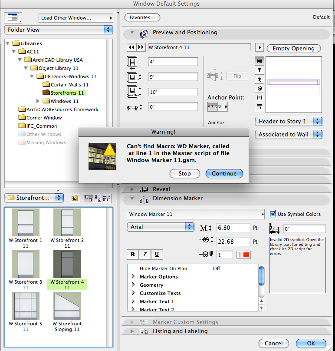
Task: Click red marker pen color swatch
Action: point(243,255)
